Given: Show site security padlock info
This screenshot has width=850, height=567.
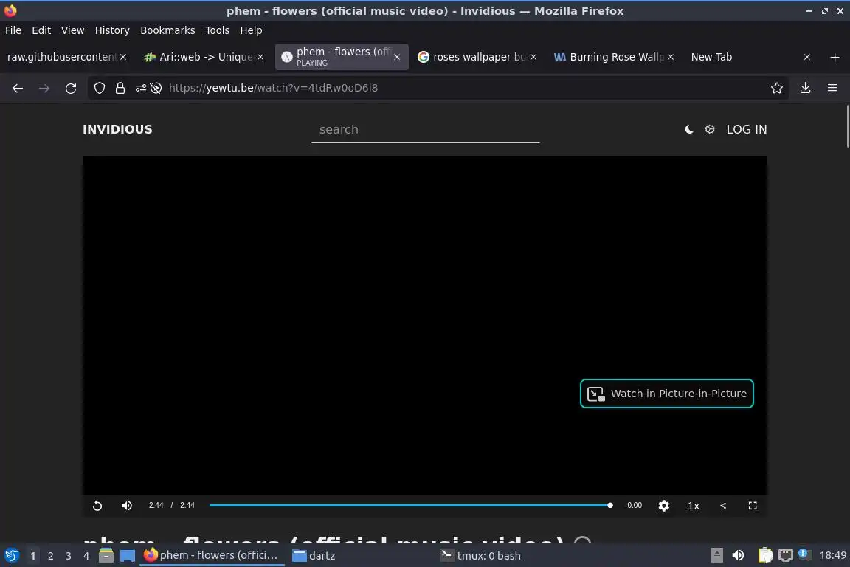Looking at the screenshot, I should click(120, 88).
